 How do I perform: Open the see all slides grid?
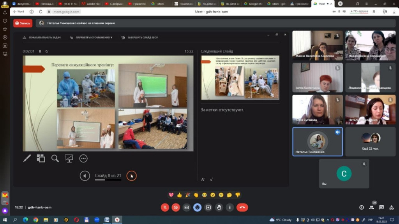pos(41,158)
